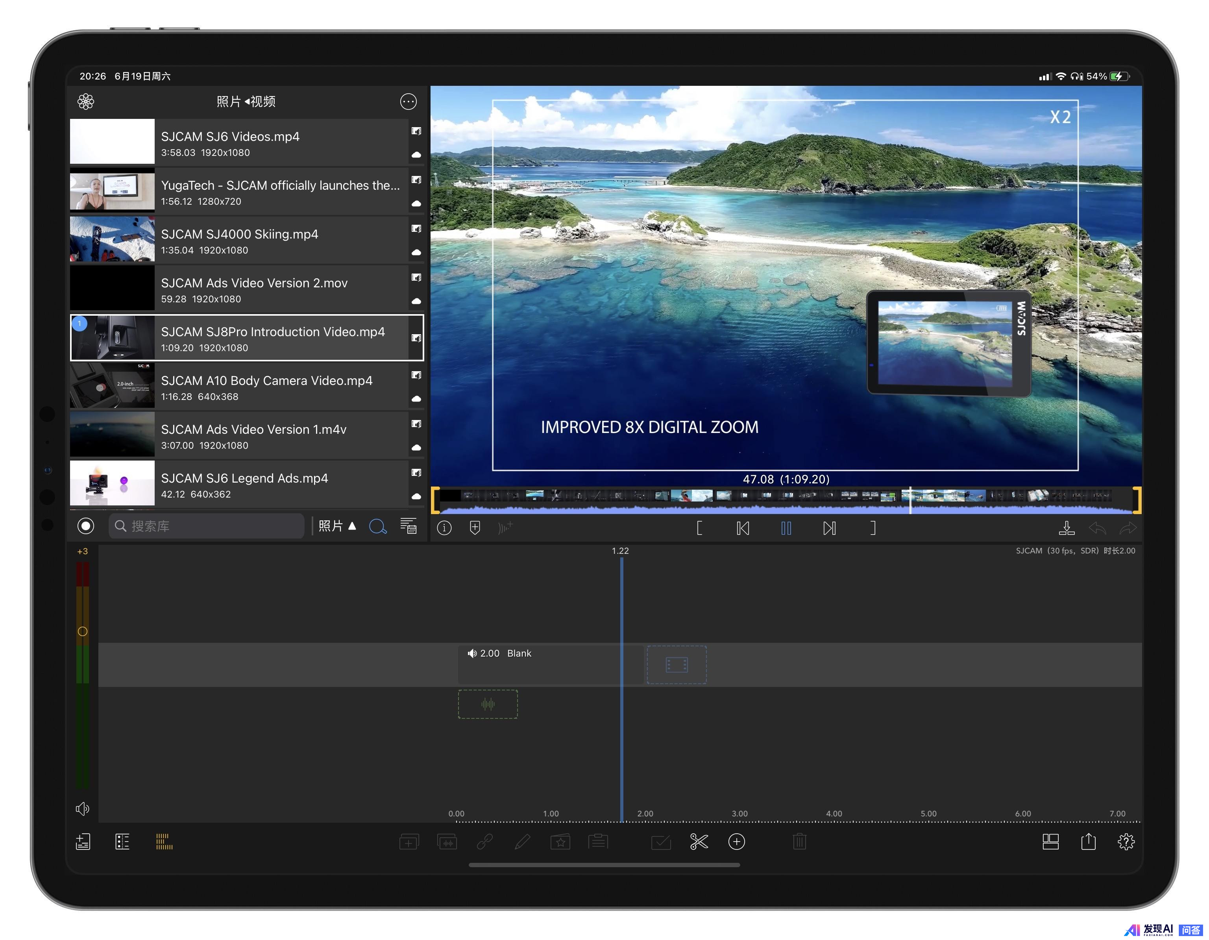The height and width of the screenshot is (940, 1209).
Task: Click the filmstrip scrubber under the preview
Action: [786, 500]
